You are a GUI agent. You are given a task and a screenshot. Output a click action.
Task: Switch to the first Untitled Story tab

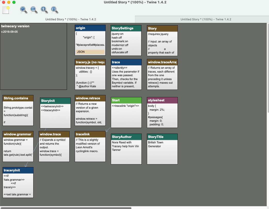70,19
